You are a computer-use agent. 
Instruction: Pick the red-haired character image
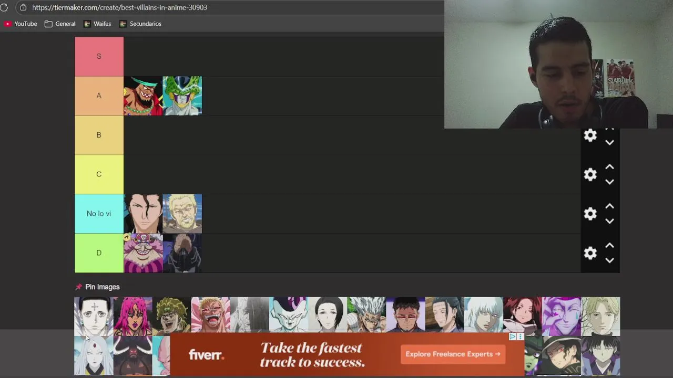pyautogui.click(x=522, y=316)
